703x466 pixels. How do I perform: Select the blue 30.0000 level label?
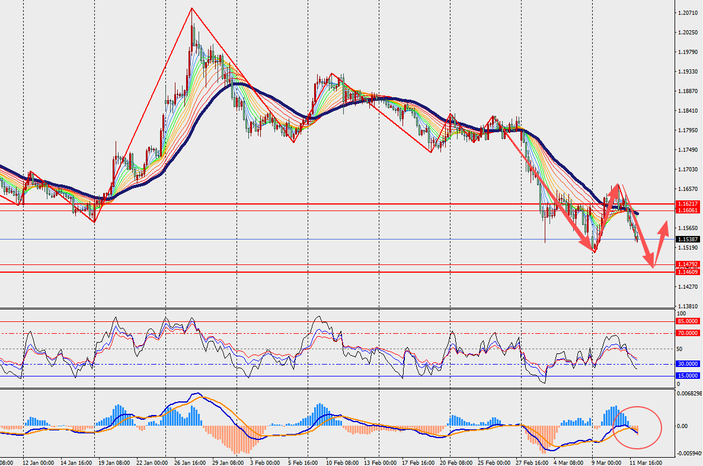(688, 364)
